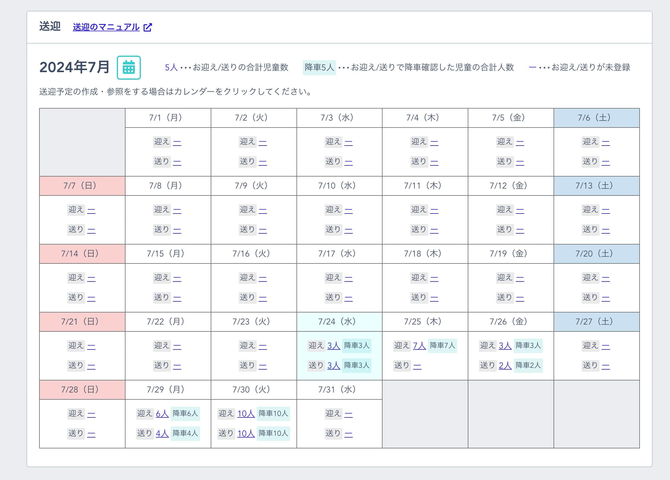Open the 迎え 7人 link on 7/25
The height and width of the screenshot is (480, 670).
tap(419, 346)
